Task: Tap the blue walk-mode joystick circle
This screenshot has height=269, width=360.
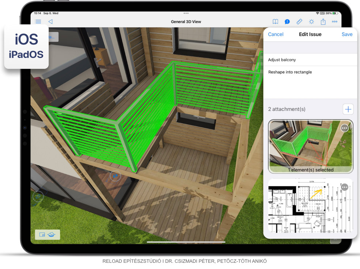Action: 115,176
